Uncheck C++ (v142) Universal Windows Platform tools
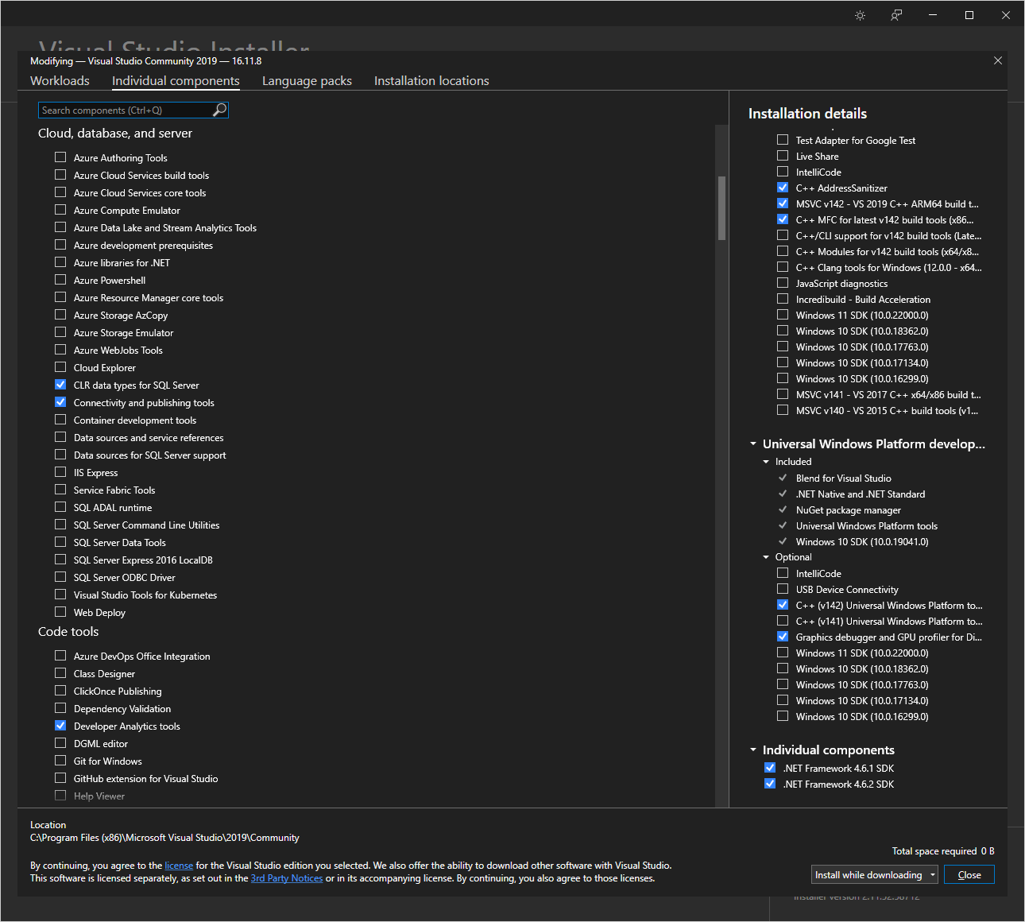This screenshot has width=1025, height=922. (x=783, y=605)
